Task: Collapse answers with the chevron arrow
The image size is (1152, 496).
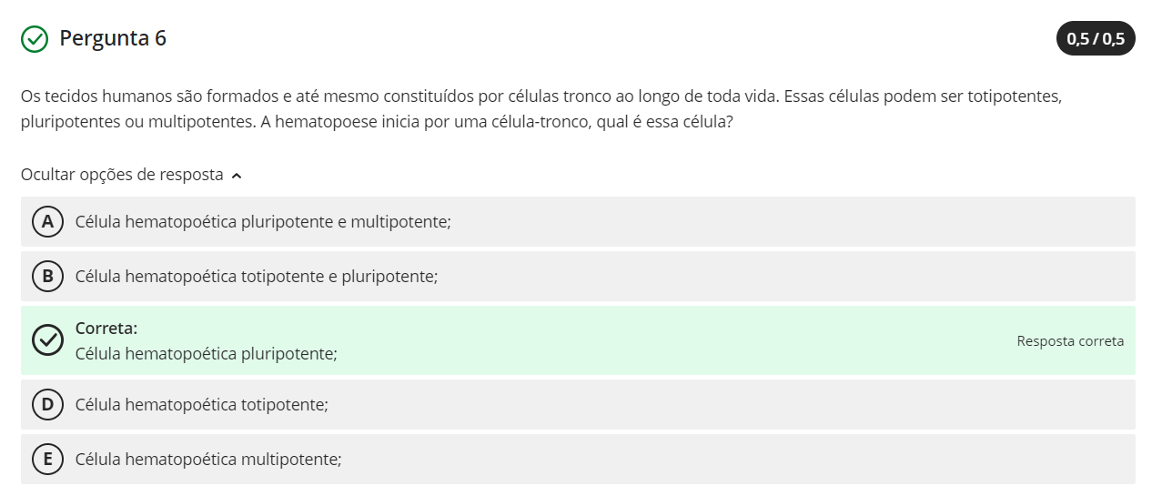Action: [237, 176]
